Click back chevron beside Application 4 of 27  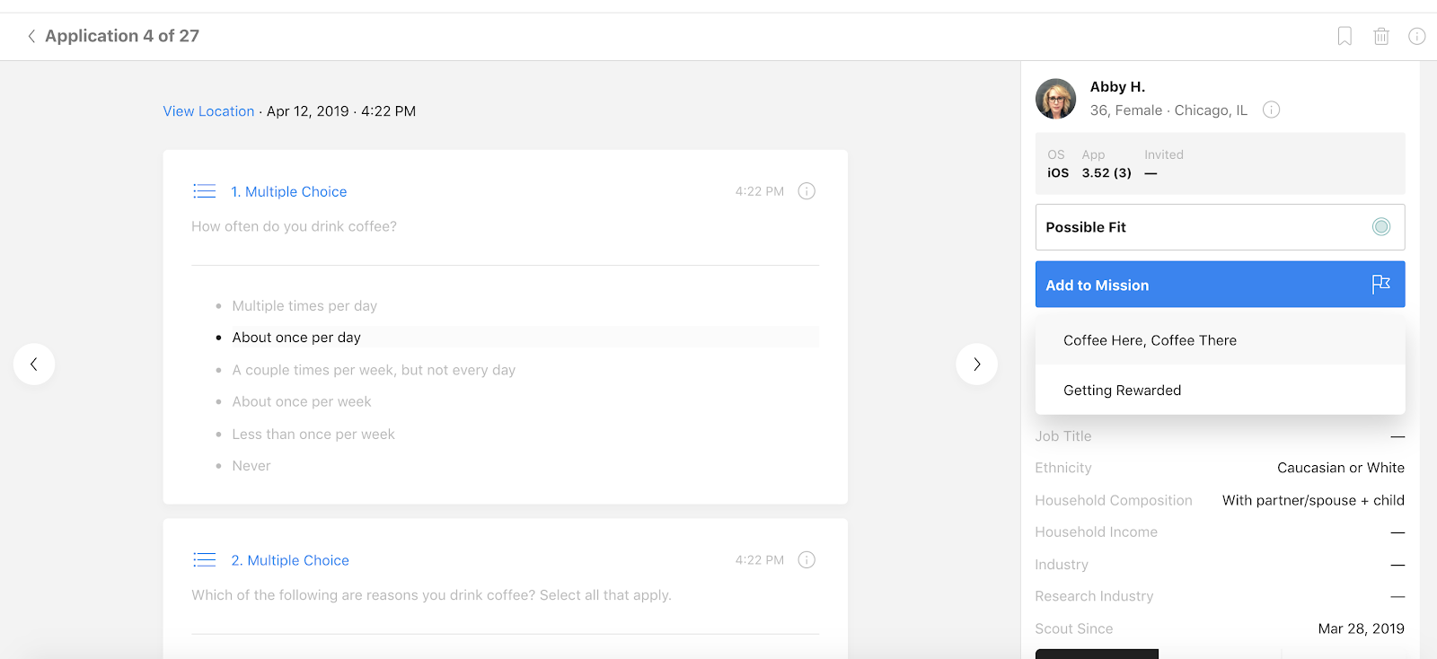tap(31, 36)
